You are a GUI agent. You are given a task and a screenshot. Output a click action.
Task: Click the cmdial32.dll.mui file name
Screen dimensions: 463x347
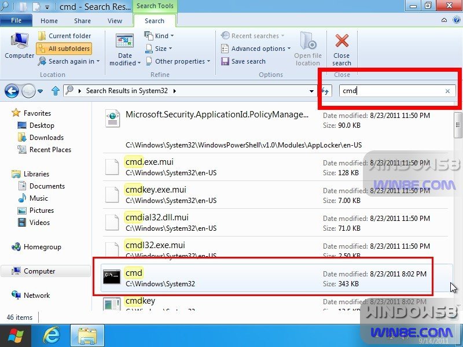coord(157,217)
